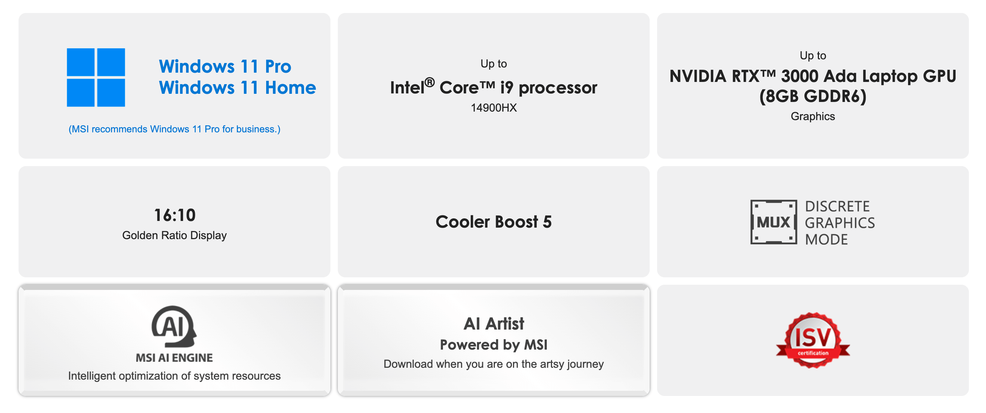Click the 14900HX model number text
Image resolution: width=986 pixels, height=413 pixels.
493,108
